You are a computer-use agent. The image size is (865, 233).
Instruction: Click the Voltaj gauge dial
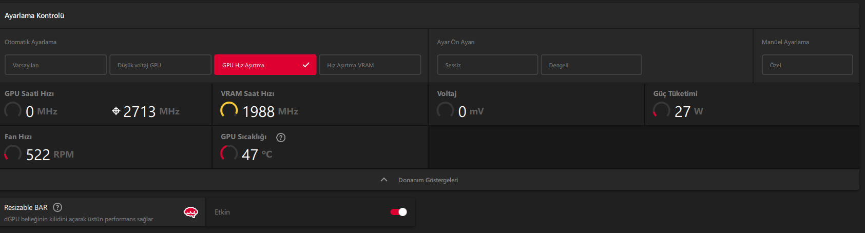coord(445,110)
